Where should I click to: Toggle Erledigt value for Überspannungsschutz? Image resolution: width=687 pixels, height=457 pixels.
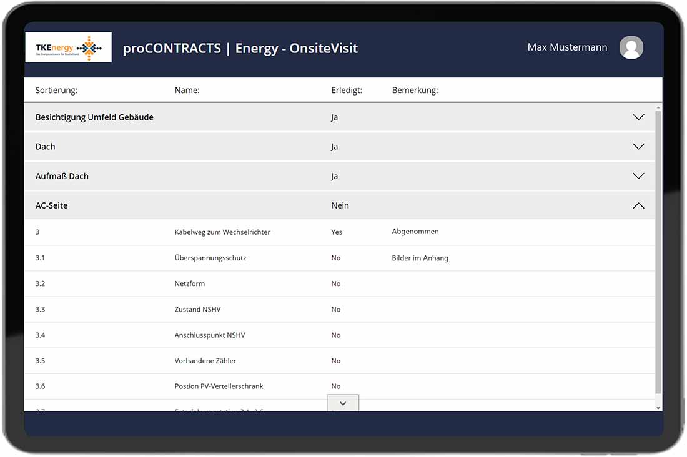[336, 258]
